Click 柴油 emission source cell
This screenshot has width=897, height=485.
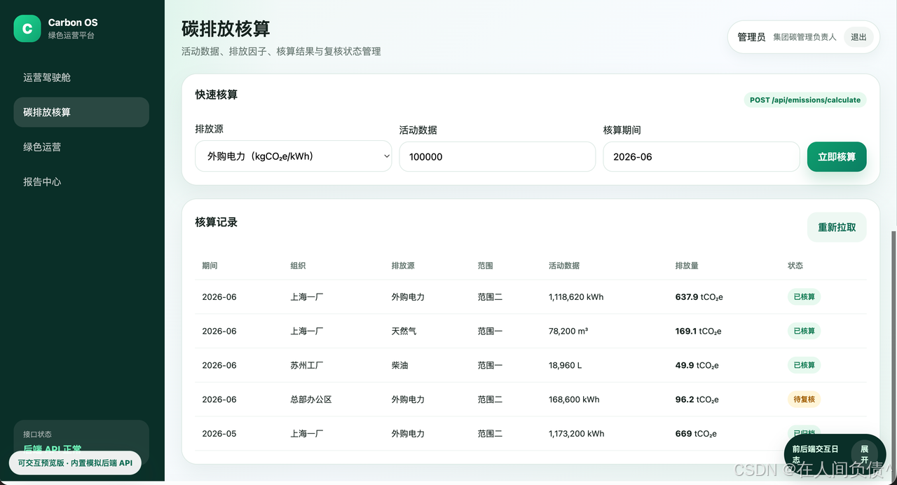400,365
